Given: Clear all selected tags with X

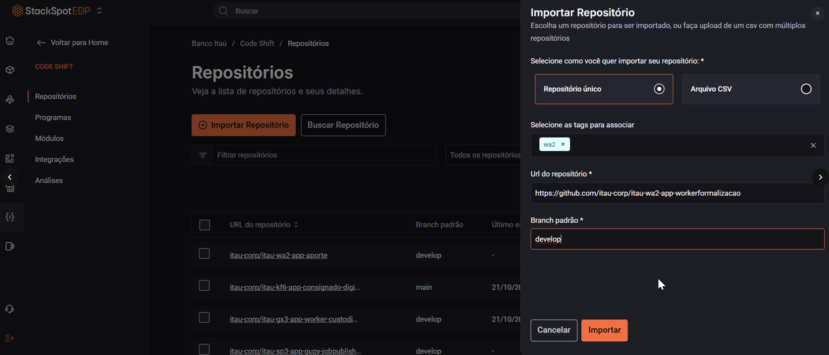Looking at the screenshot, I should pyautogui.click(x=813, y=146).
